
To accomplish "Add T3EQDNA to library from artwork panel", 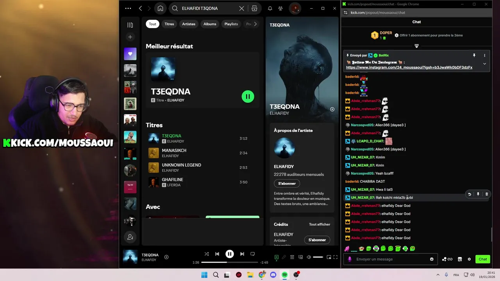I will (x=332, y=109).
